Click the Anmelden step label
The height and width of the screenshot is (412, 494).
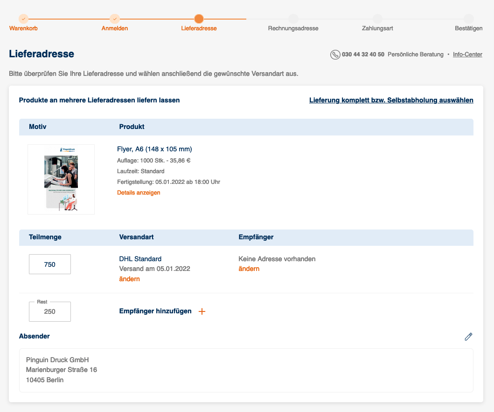[x=115, y=28]
